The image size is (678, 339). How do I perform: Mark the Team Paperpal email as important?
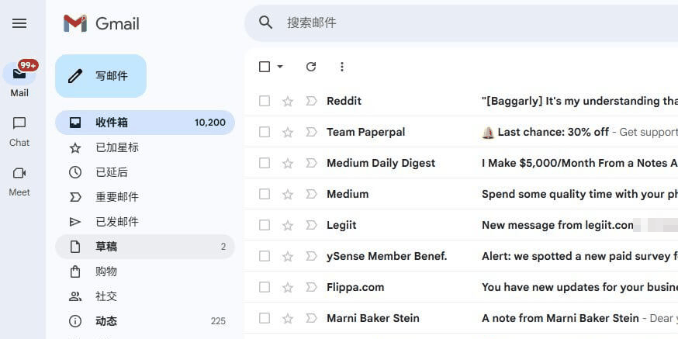coord(311,132)
